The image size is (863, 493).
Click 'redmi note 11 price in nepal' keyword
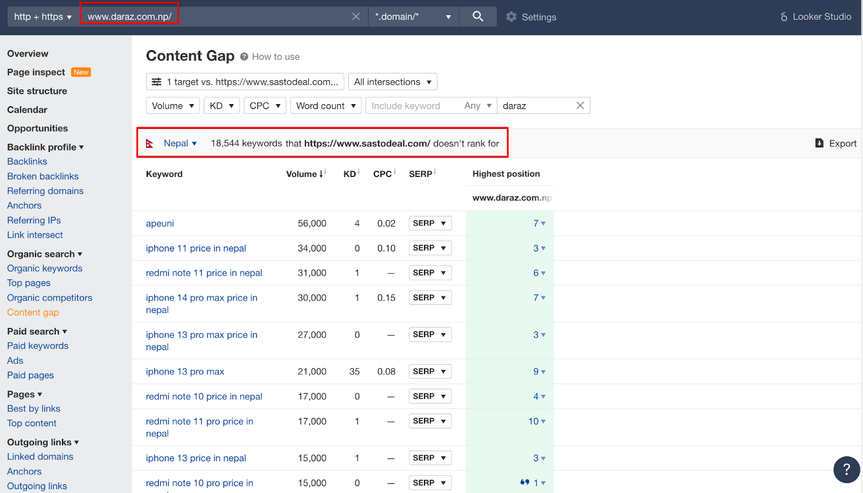[x=204, y=273]
